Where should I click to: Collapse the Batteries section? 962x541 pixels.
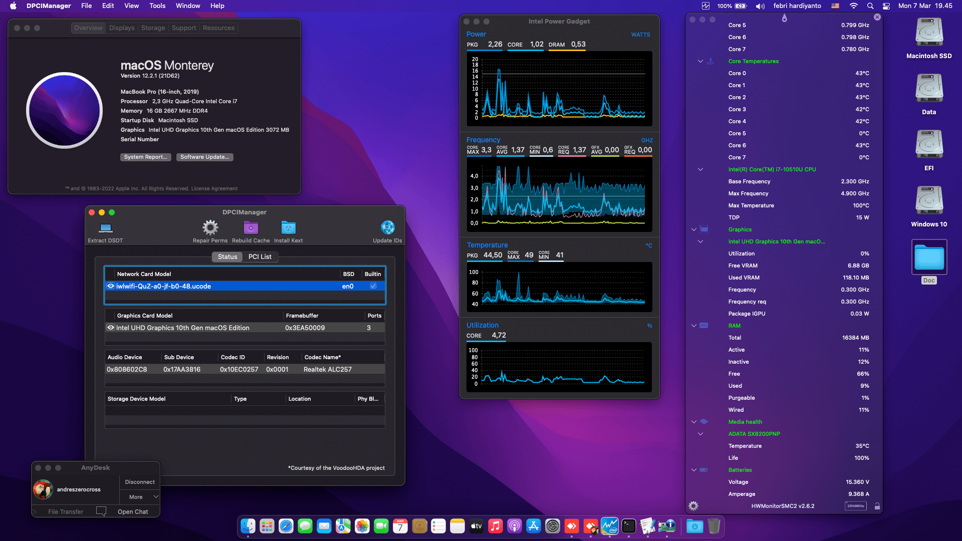(694, 470)
